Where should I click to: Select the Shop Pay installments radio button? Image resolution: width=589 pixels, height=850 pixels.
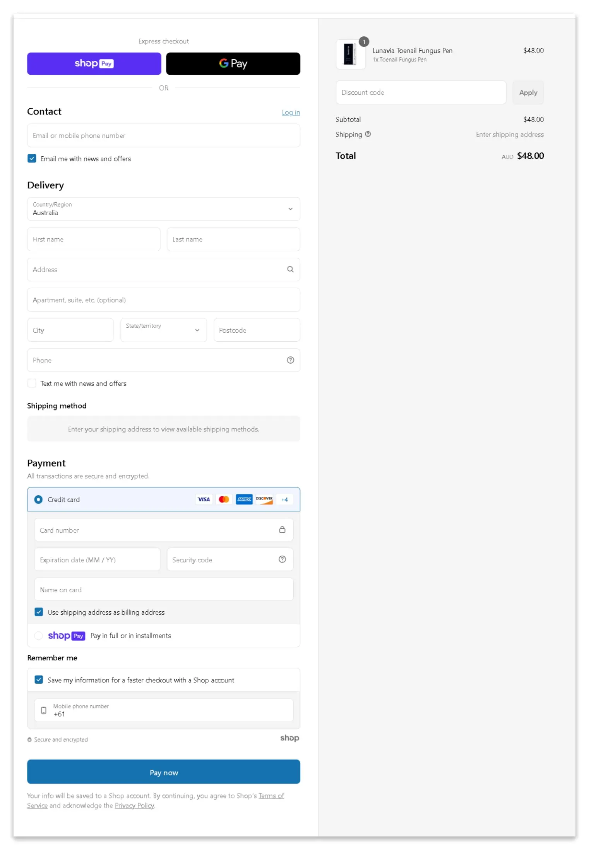(x=38, y=636)
